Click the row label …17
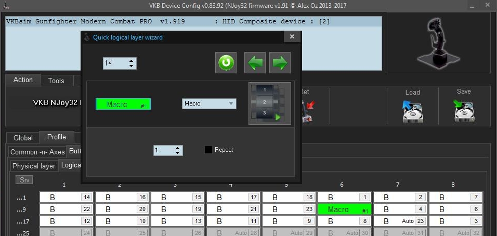 pos(23,221)
